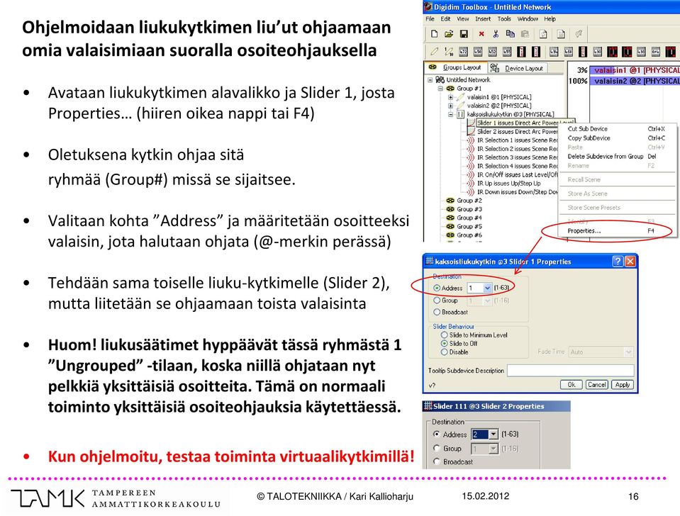680x516 pixels.
Task: Click the kaksoisliukukytkin slider device icon
Action: [x=461, y=115]
